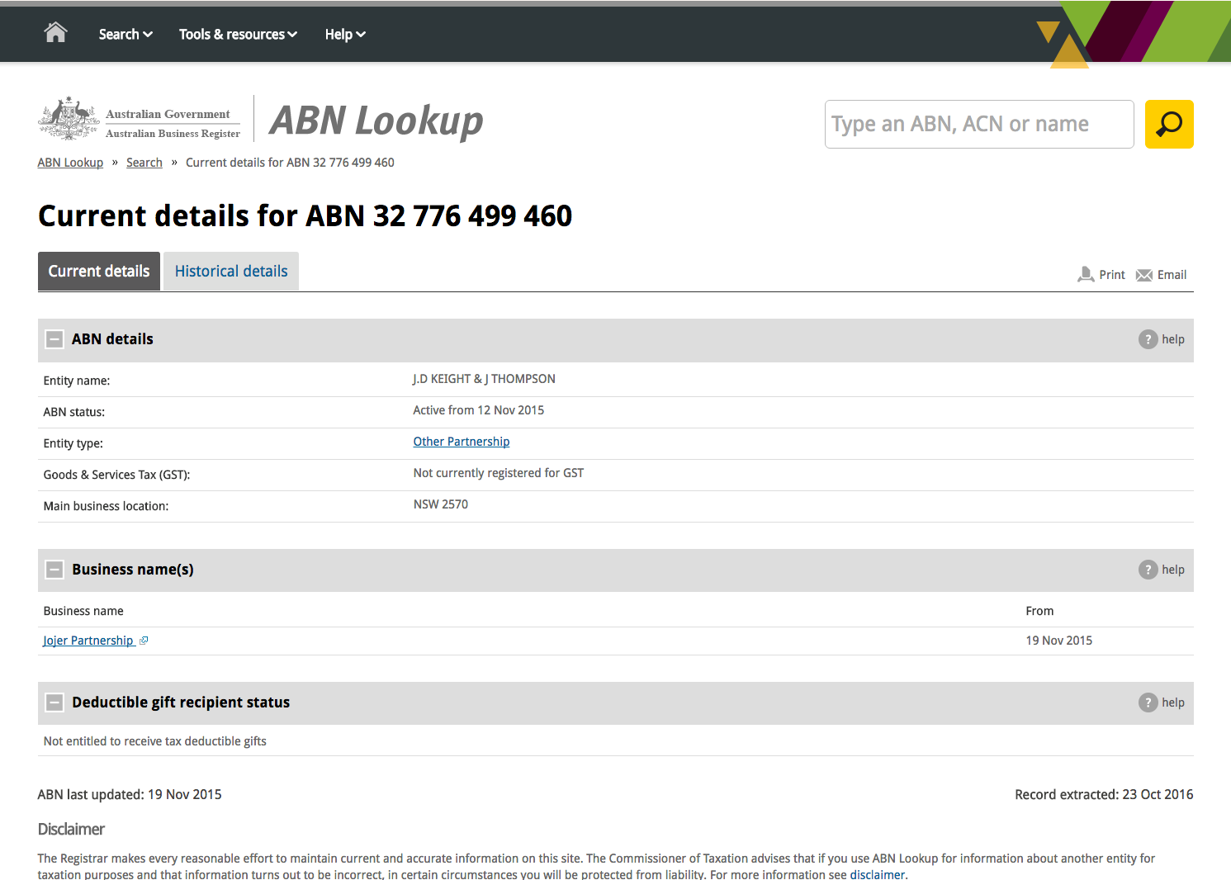Open help icon for Deductible gift recipient status

[x=1148, y=703]
